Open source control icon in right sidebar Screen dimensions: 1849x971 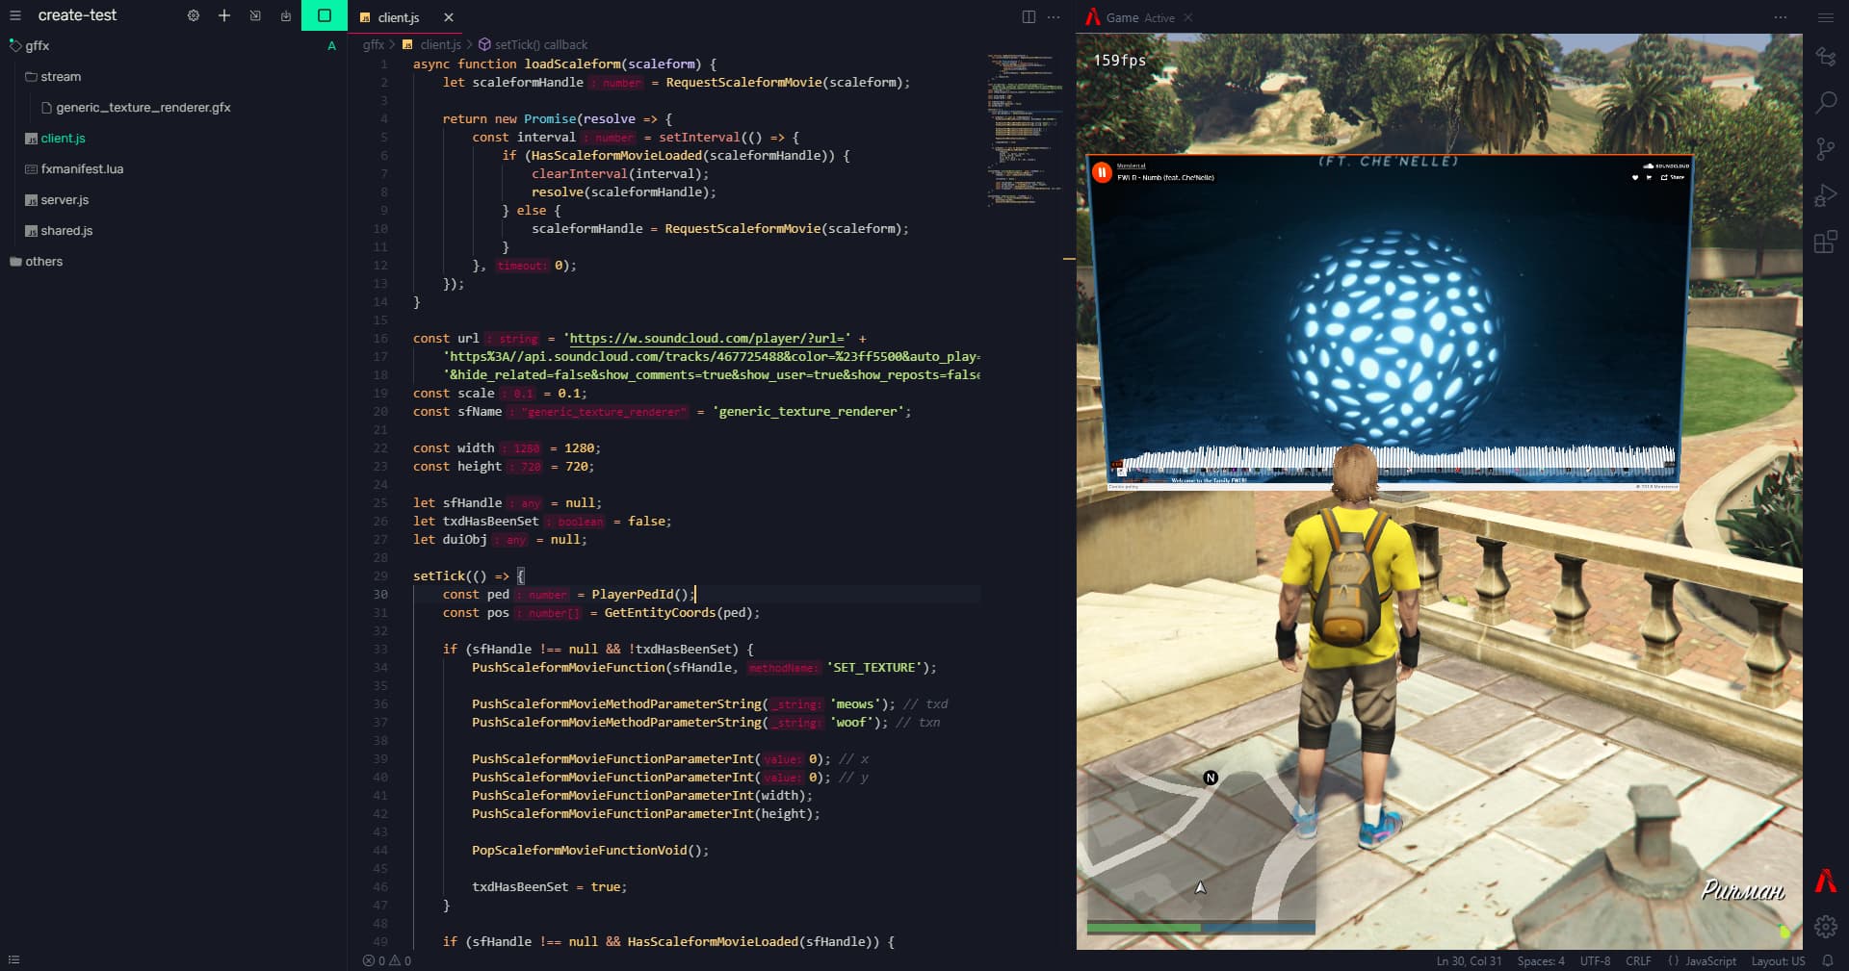1827,147
